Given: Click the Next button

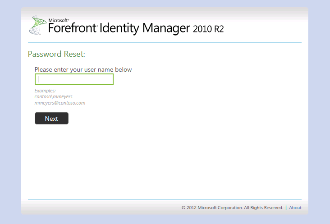Looking at the screenshot, I should [x=51, y=118].
